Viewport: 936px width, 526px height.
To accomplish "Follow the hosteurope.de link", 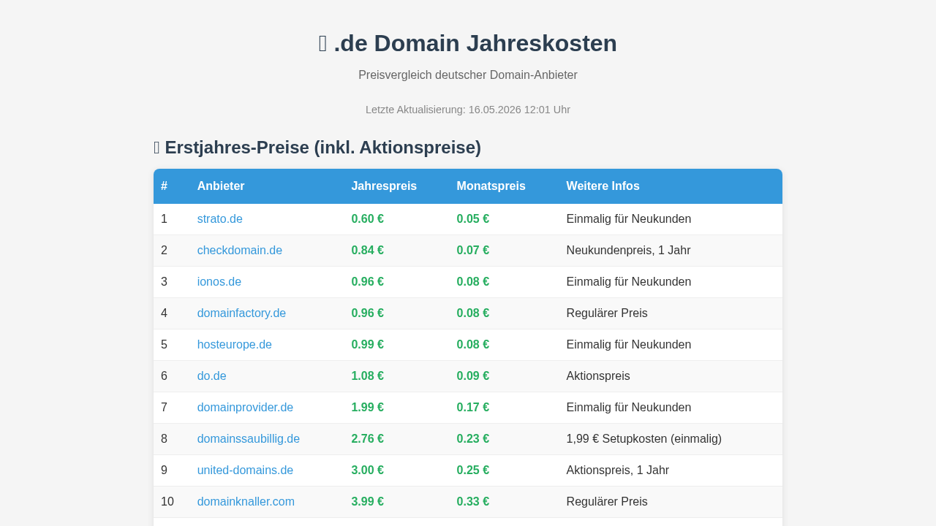I will (x=234, y=345).
